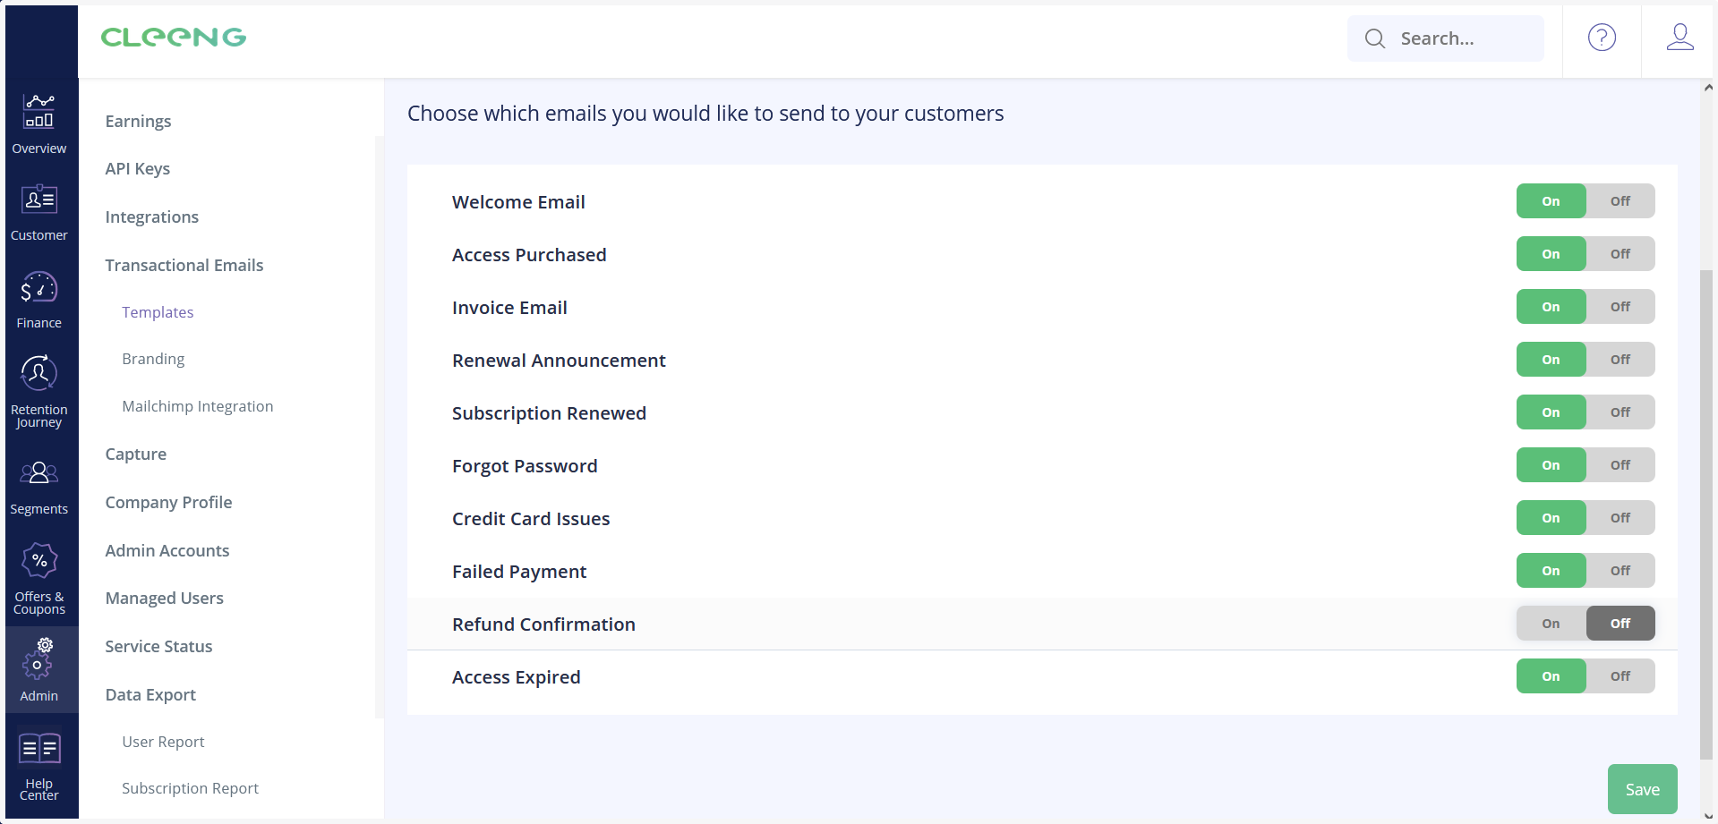Expand Transactional Emails menu
This screenshot has height=824, width=1718.
184,265
